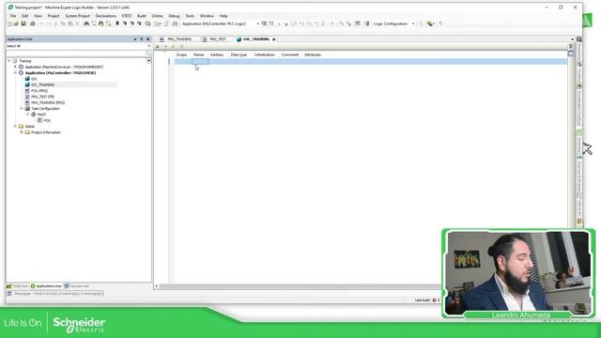This screenshot has width=601, height=338.
Task: Select Application MyController in the tree
Action: pyautogui.click(x=60, y=73)
